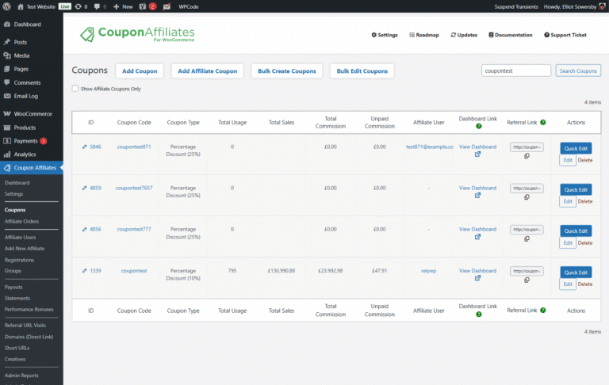Open coupon code link coupontest7657
This screenshot has height=385, width=609.
(134, 188)
